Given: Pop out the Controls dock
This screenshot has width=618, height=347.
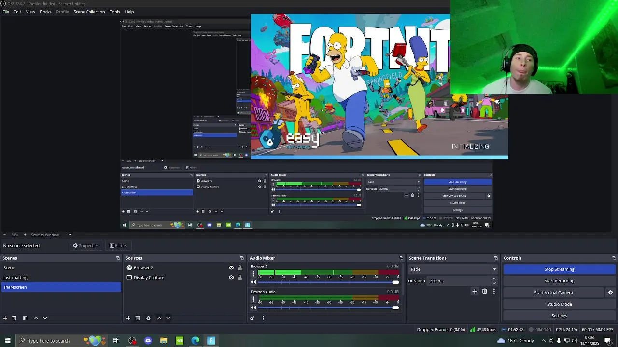Looking at the screenshot, I should [x=614, y=258].
